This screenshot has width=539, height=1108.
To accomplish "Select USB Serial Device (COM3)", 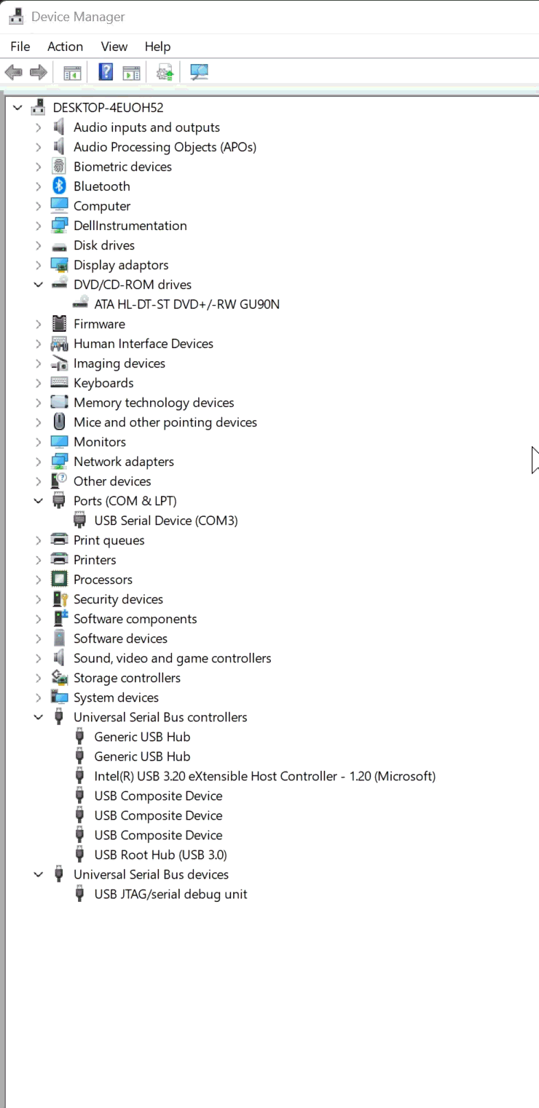I will tap(165, 521).
